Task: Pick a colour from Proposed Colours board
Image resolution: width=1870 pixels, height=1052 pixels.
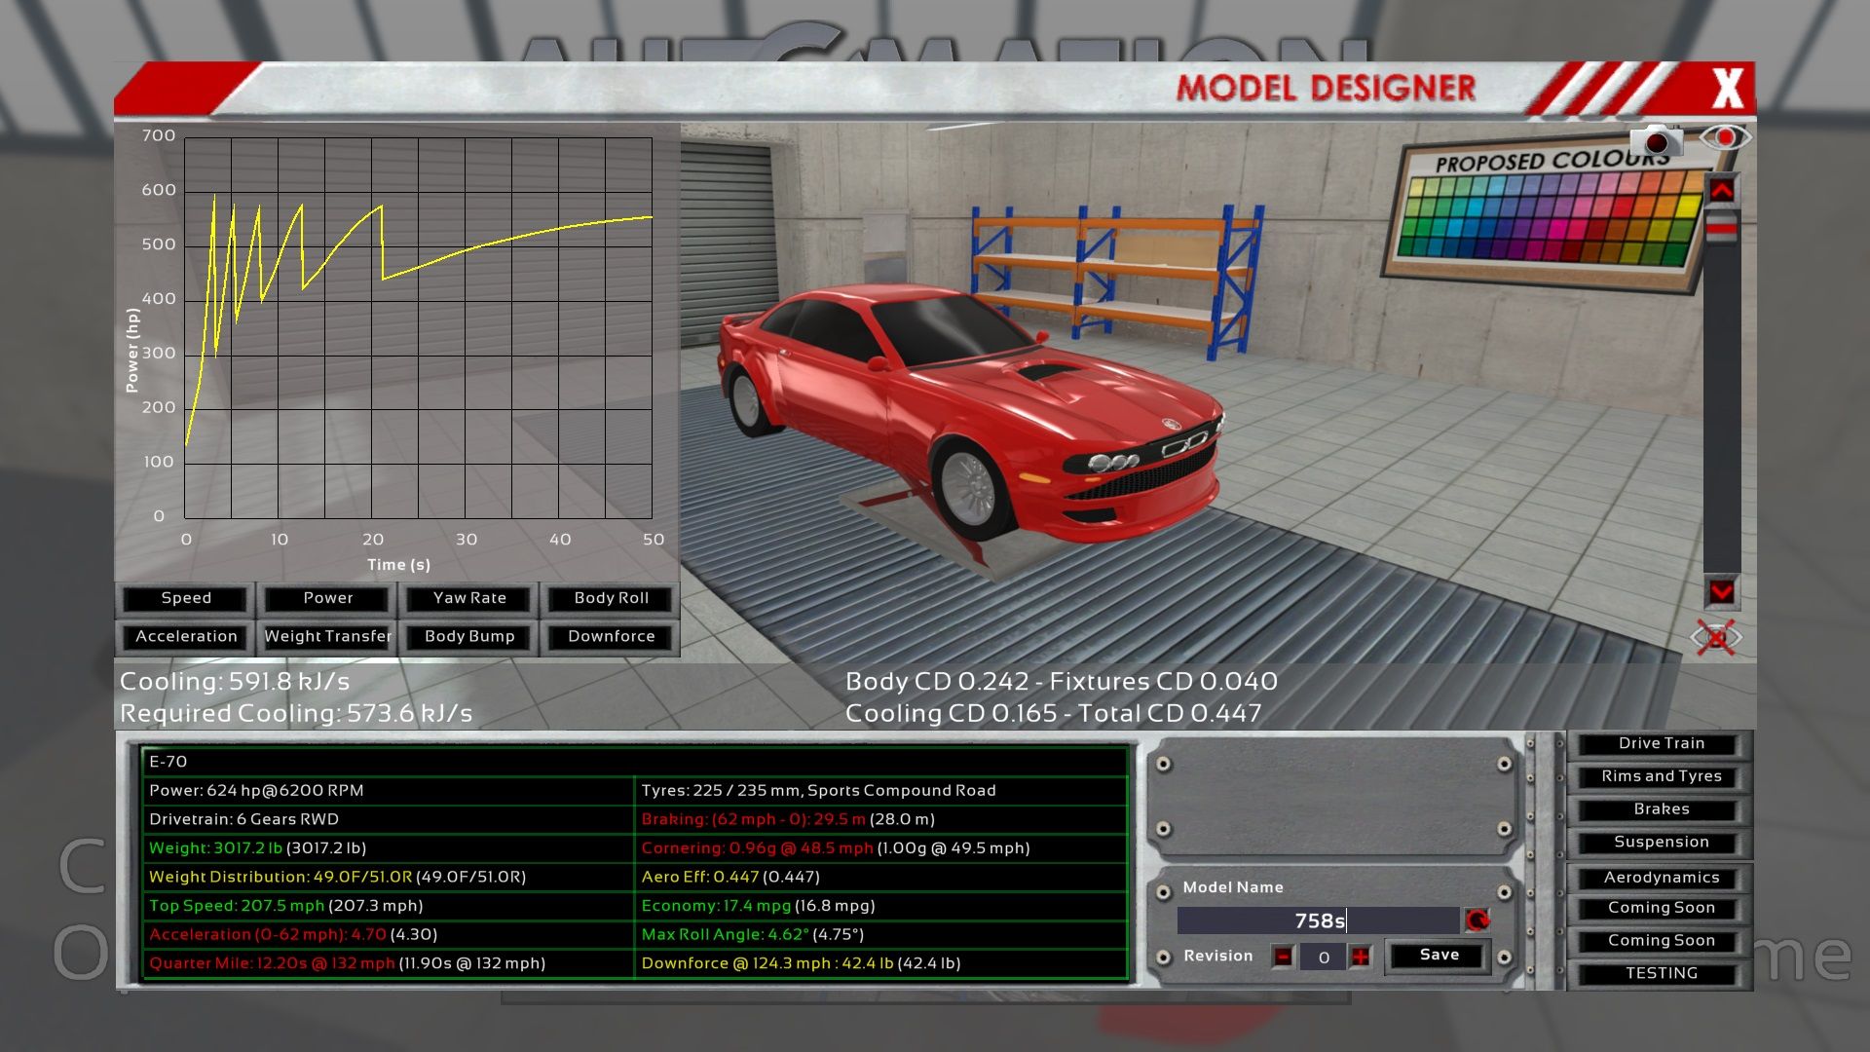Action: tap(1549, 216)
